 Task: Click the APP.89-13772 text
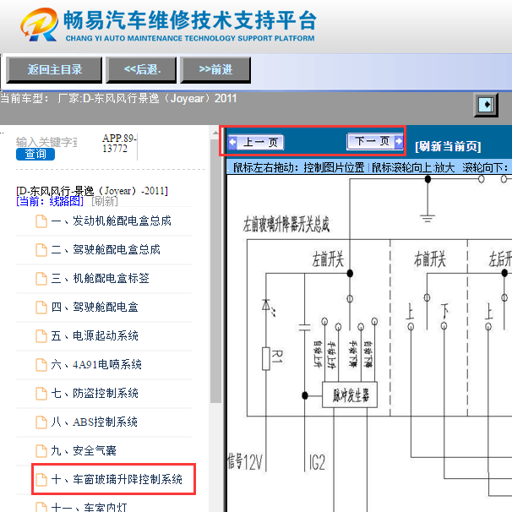[x=119, y=144]
